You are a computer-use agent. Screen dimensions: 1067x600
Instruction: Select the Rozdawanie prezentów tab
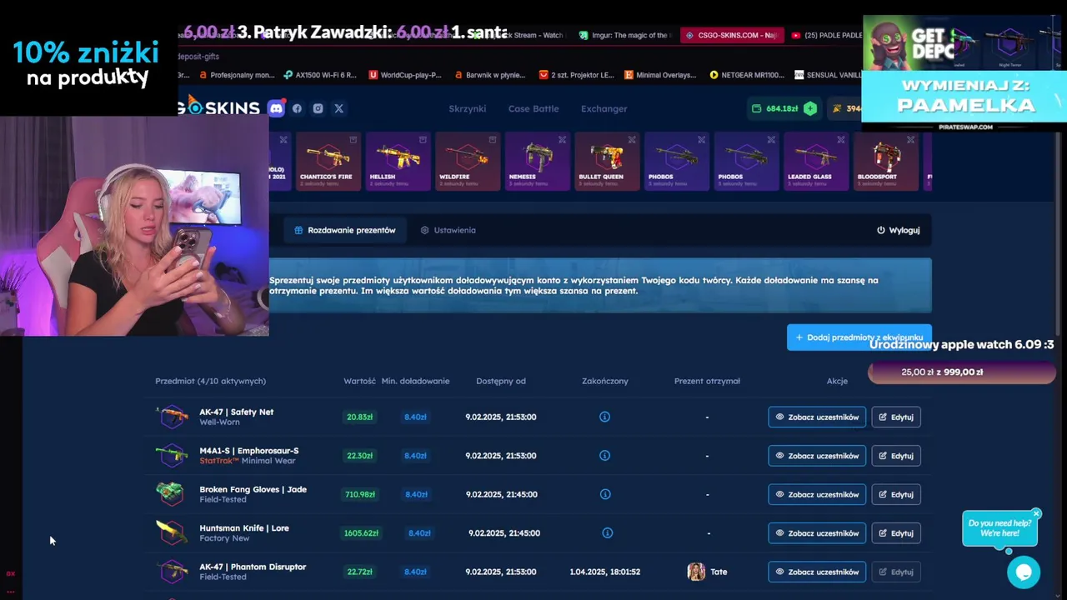click(x=345, y=230)
